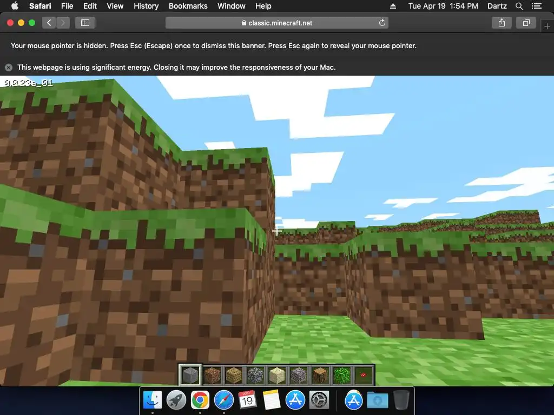The height and width of the screenshot is (415, 554).
Task: Click Safari's forward arrow button
Action: click(63, 23)
